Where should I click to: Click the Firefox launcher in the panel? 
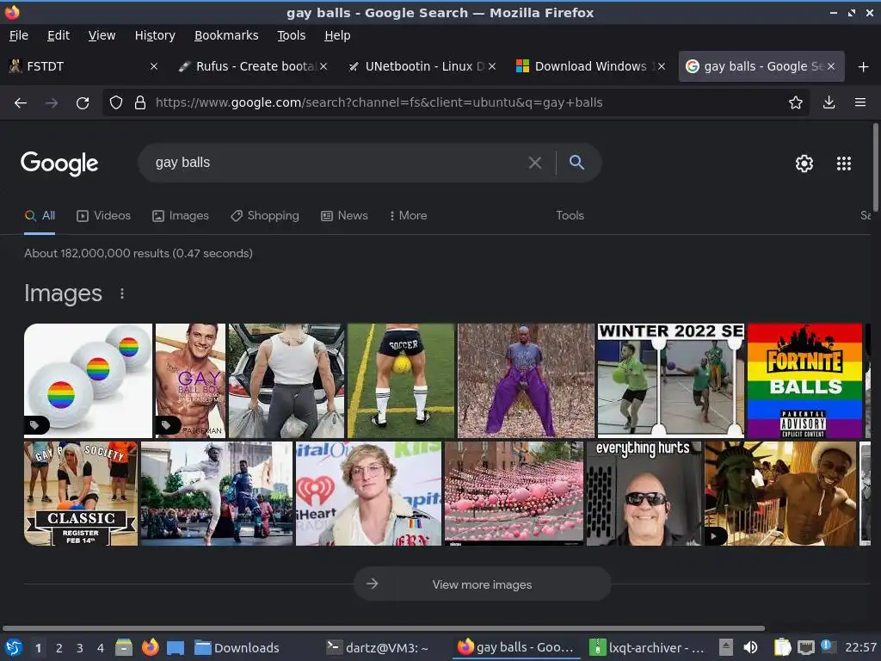click(x=150, y=647)
